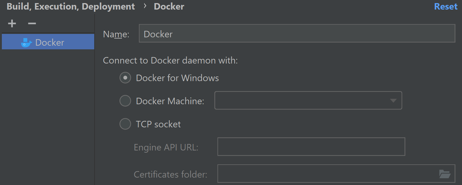Choose the Docker Machine radio option
The width and height of the screenshot is (462, 185).
tap(125, 101)
